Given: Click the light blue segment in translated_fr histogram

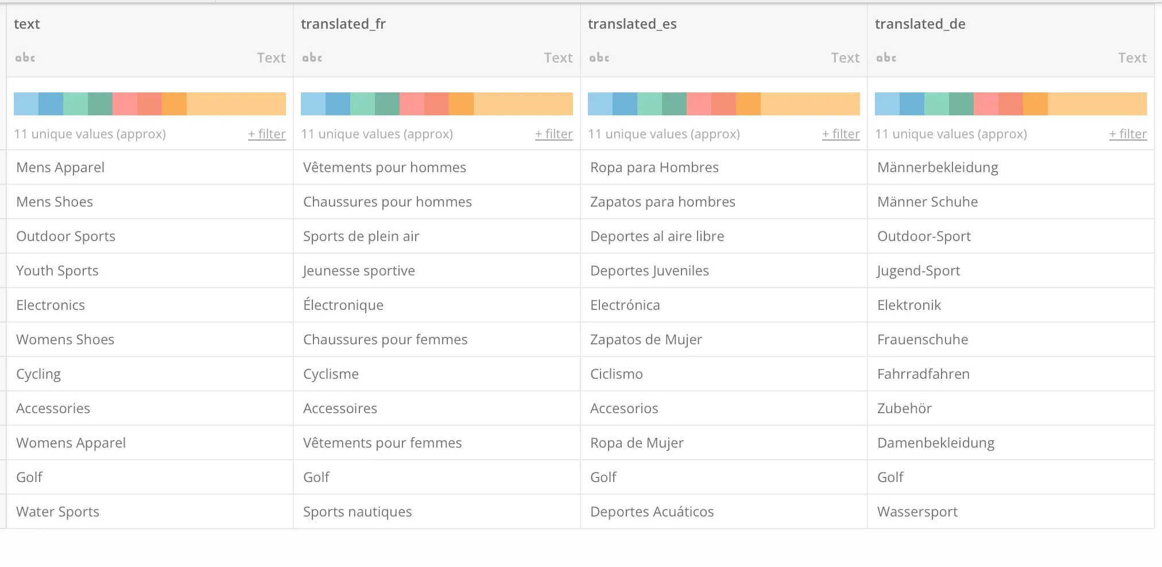Looking at the screenshot, I should coord(313,104).
